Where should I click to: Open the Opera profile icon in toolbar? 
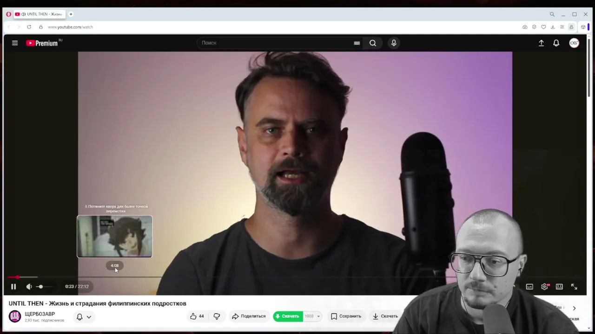(x=571, y=27)
